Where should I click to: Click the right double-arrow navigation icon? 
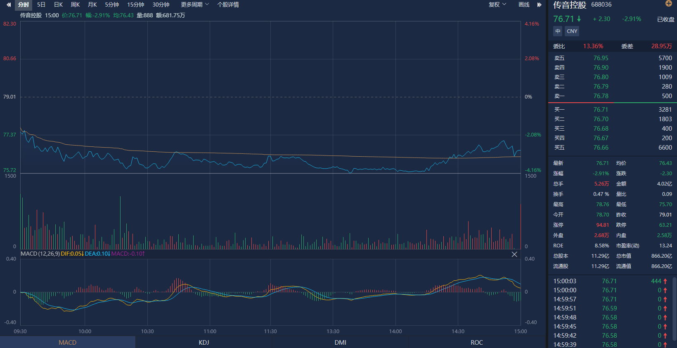pos(539,5)
